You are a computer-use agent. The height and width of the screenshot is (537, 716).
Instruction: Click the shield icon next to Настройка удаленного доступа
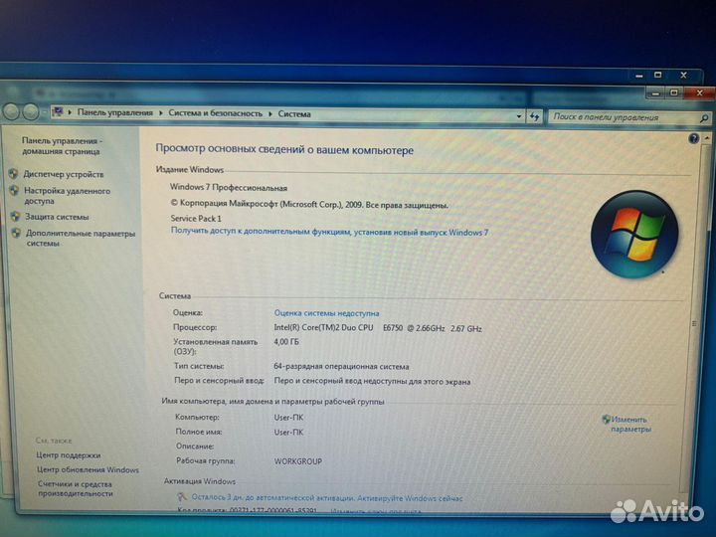tap(14, 190)
